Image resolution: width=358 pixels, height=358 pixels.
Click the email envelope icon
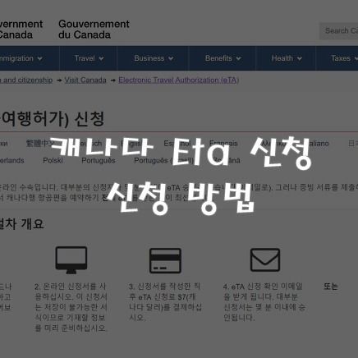click(265, 259)
